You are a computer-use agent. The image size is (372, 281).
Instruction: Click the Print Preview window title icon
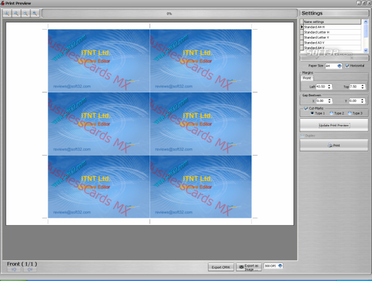(x=2, y=3)
